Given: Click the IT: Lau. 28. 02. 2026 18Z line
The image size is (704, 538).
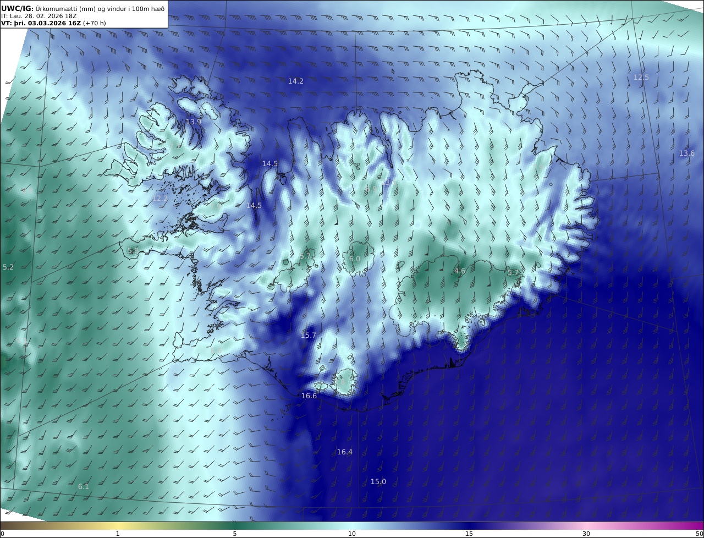Looking at the screenshot, I should (38, 16).
